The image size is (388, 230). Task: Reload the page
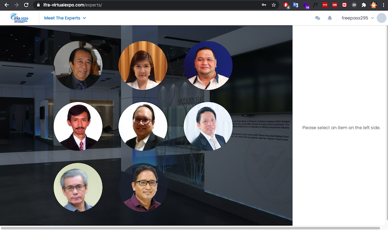click(27, 5)
